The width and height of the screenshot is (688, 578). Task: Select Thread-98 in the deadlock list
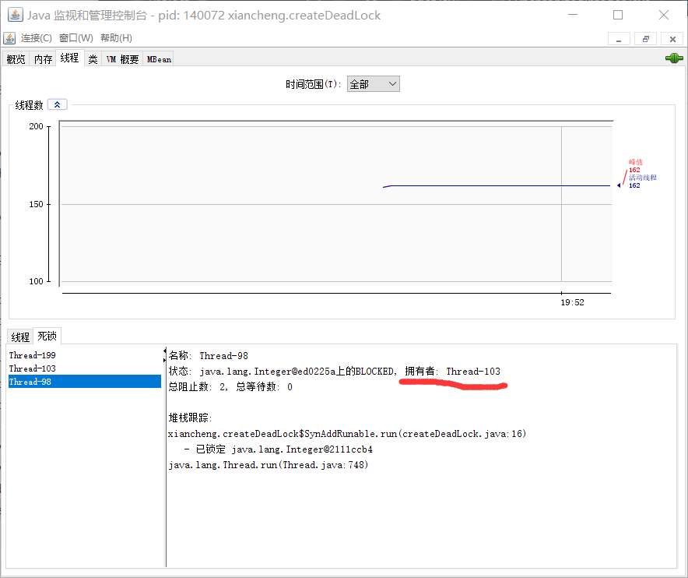(x=85, y=381)
